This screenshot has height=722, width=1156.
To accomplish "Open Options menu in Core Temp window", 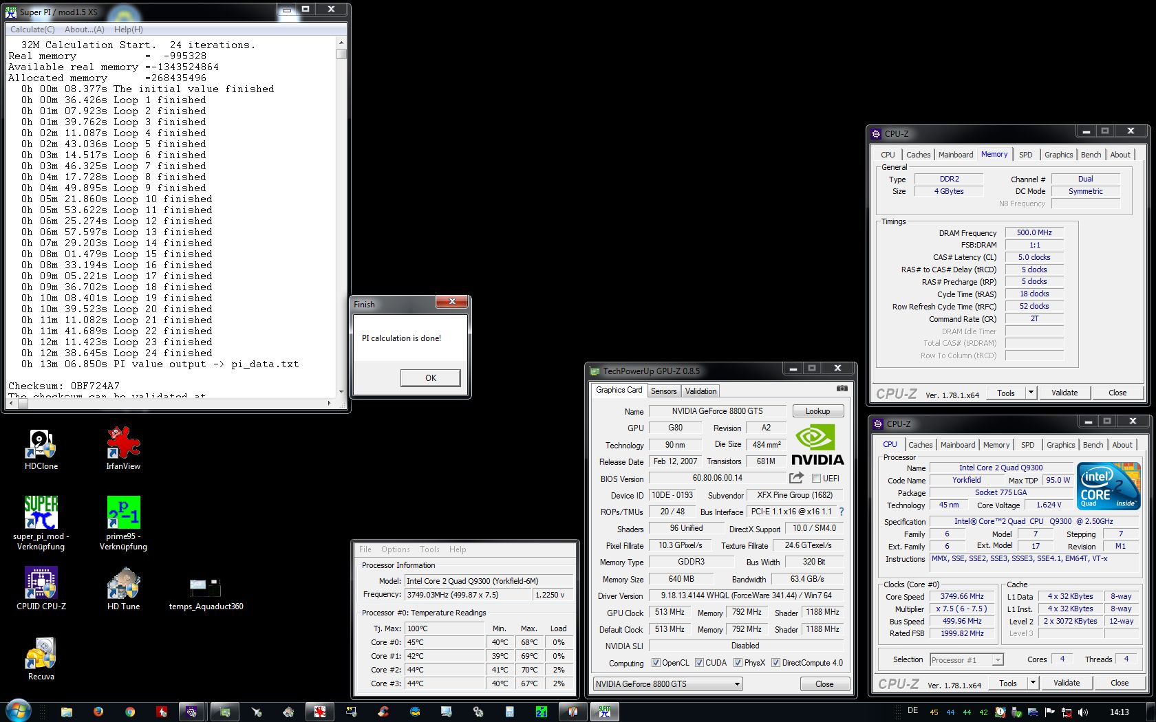I will pyautogui.click(x=395, y=549).
